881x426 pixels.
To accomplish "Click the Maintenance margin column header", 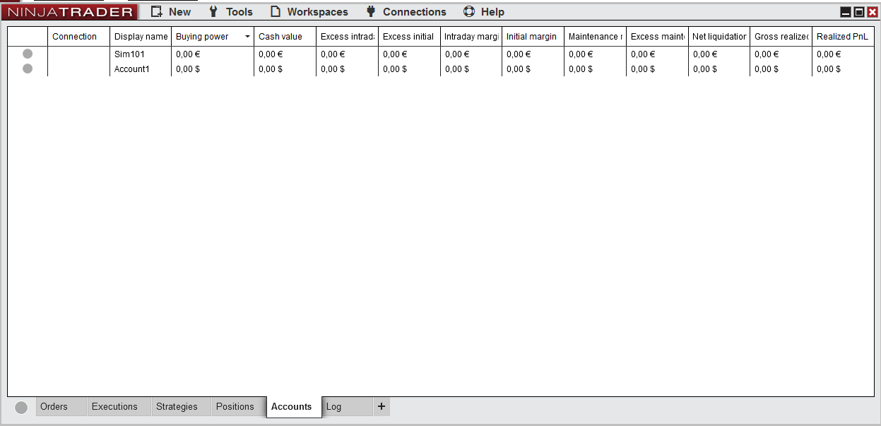I will click(x=595, y=37).
